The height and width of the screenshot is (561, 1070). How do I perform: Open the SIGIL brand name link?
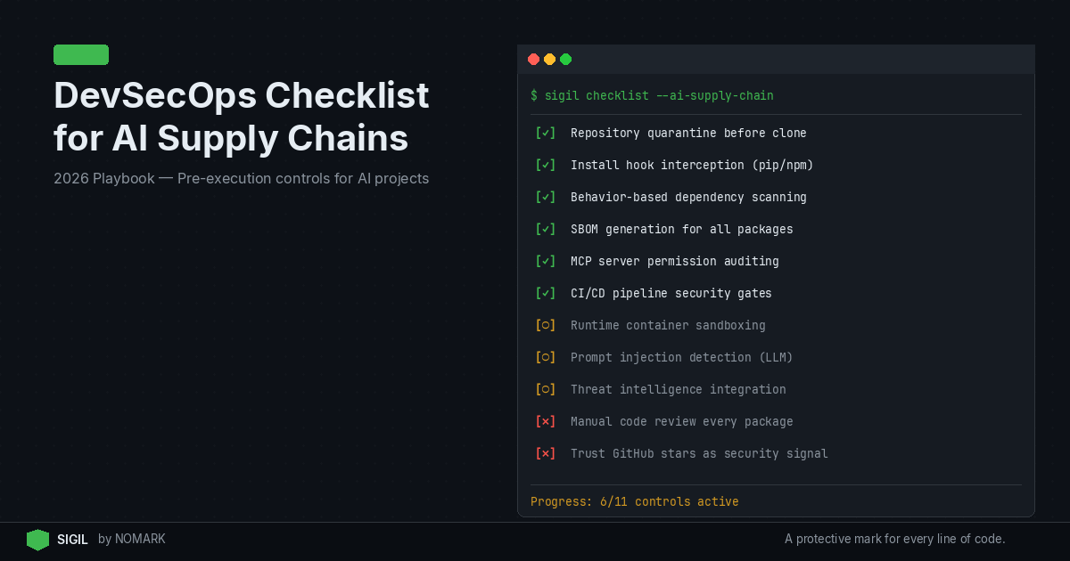tap(72, 540)
